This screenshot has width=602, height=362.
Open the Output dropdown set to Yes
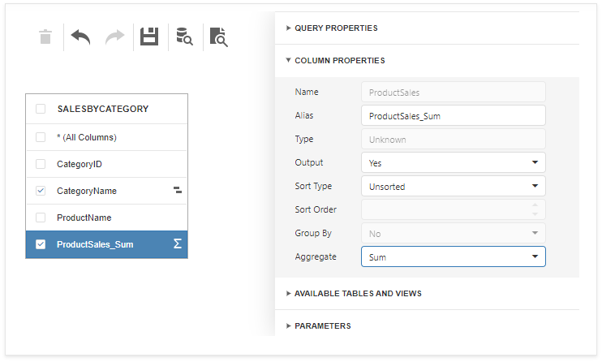coord(453,163)
